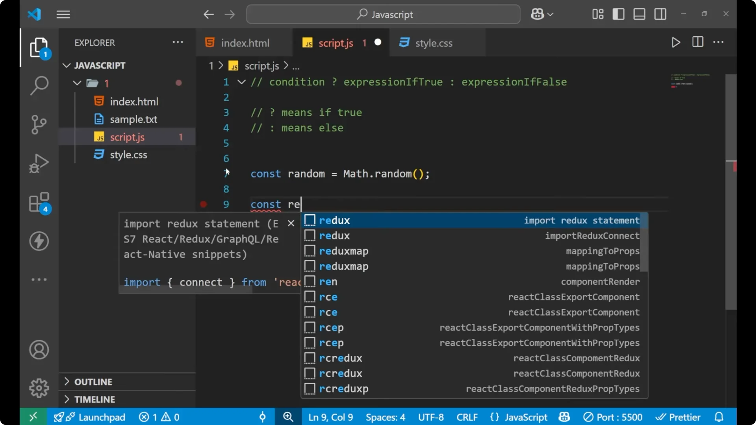Open notifications via the bell icon
756x425 pixels.
pos(719,417)
